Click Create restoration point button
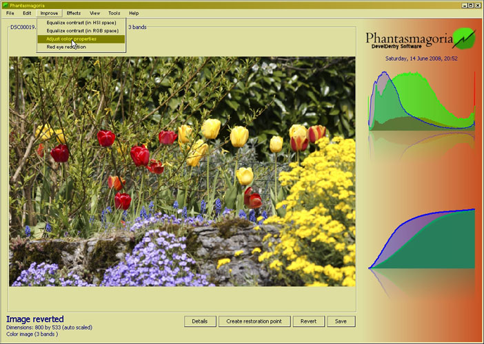 [254, 321]
